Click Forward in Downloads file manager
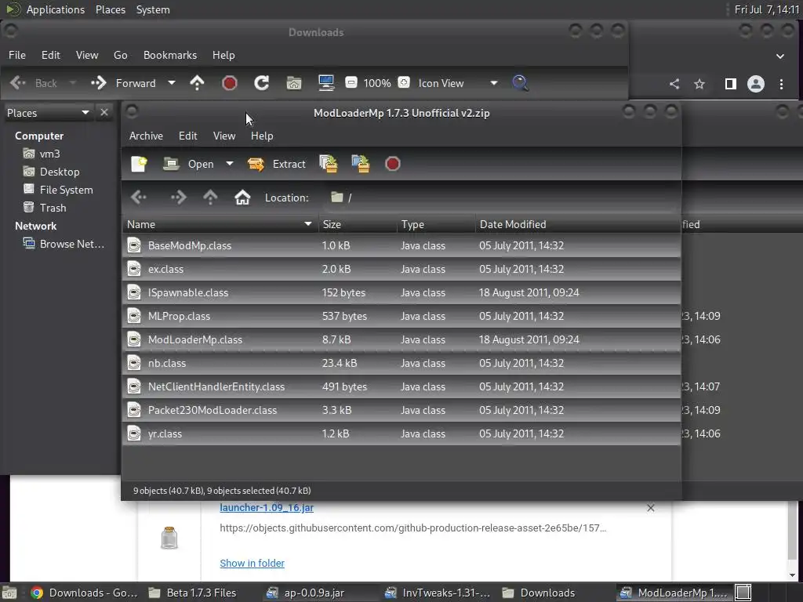The image size is (803, 602). 123,83
